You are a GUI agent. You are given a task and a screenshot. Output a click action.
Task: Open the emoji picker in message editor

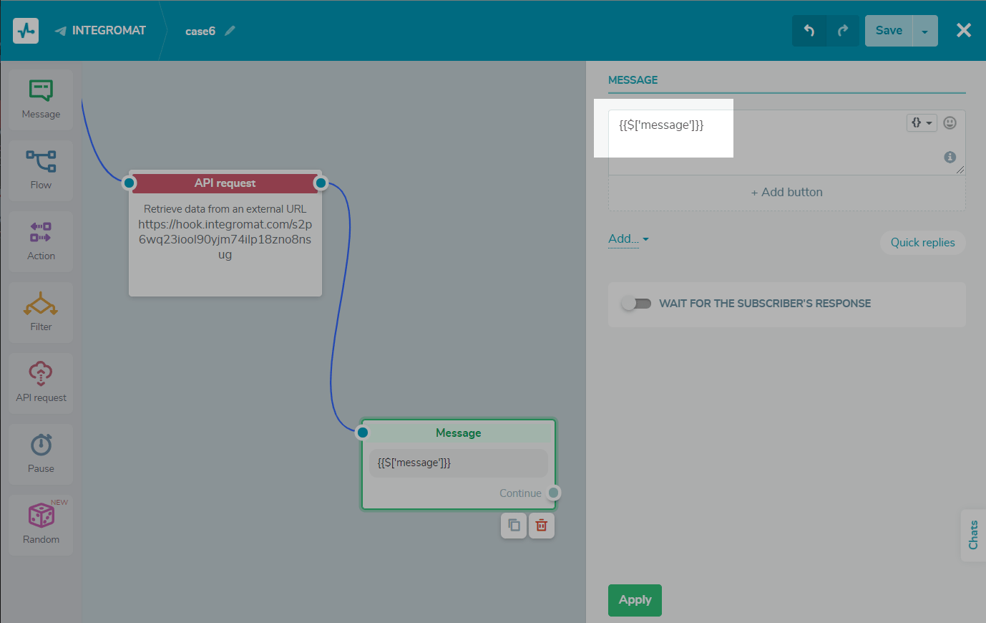point(950,122)
